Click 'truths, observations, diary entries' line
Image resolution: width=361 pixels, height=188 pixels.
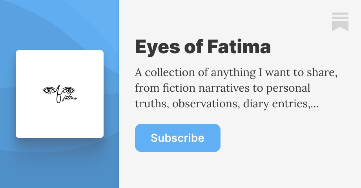[x=222, y=104]
